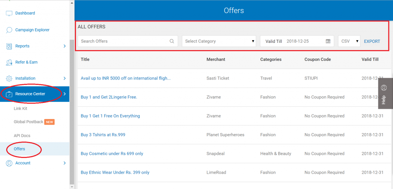Click the Reports chart icon
393x189 pixels.
point(9,46)
